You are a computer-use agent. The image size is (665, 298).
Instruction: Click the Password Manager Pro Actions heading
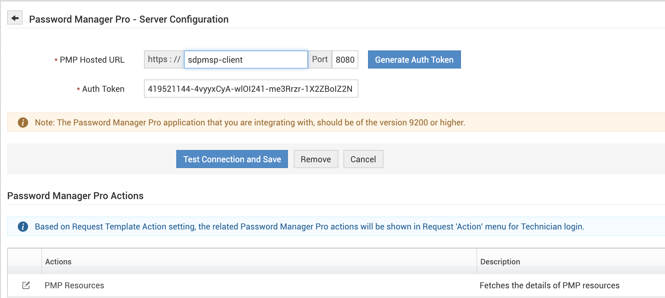[x=75, y=196]
